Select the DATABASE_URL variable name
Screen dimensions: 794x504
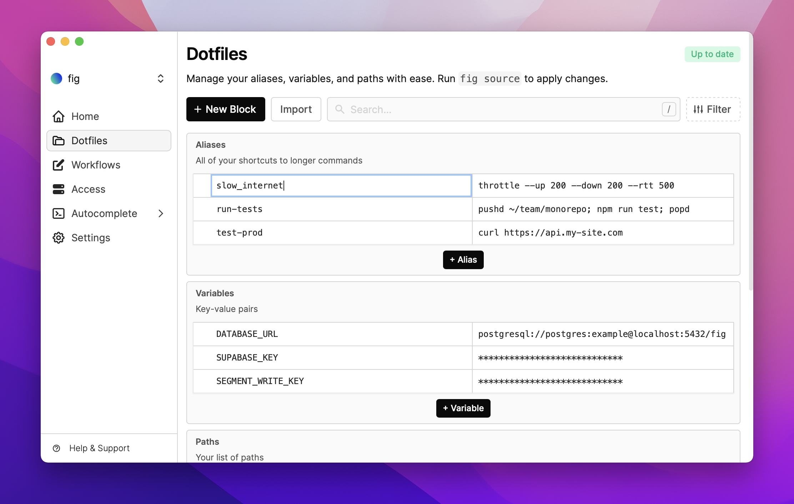341,334
